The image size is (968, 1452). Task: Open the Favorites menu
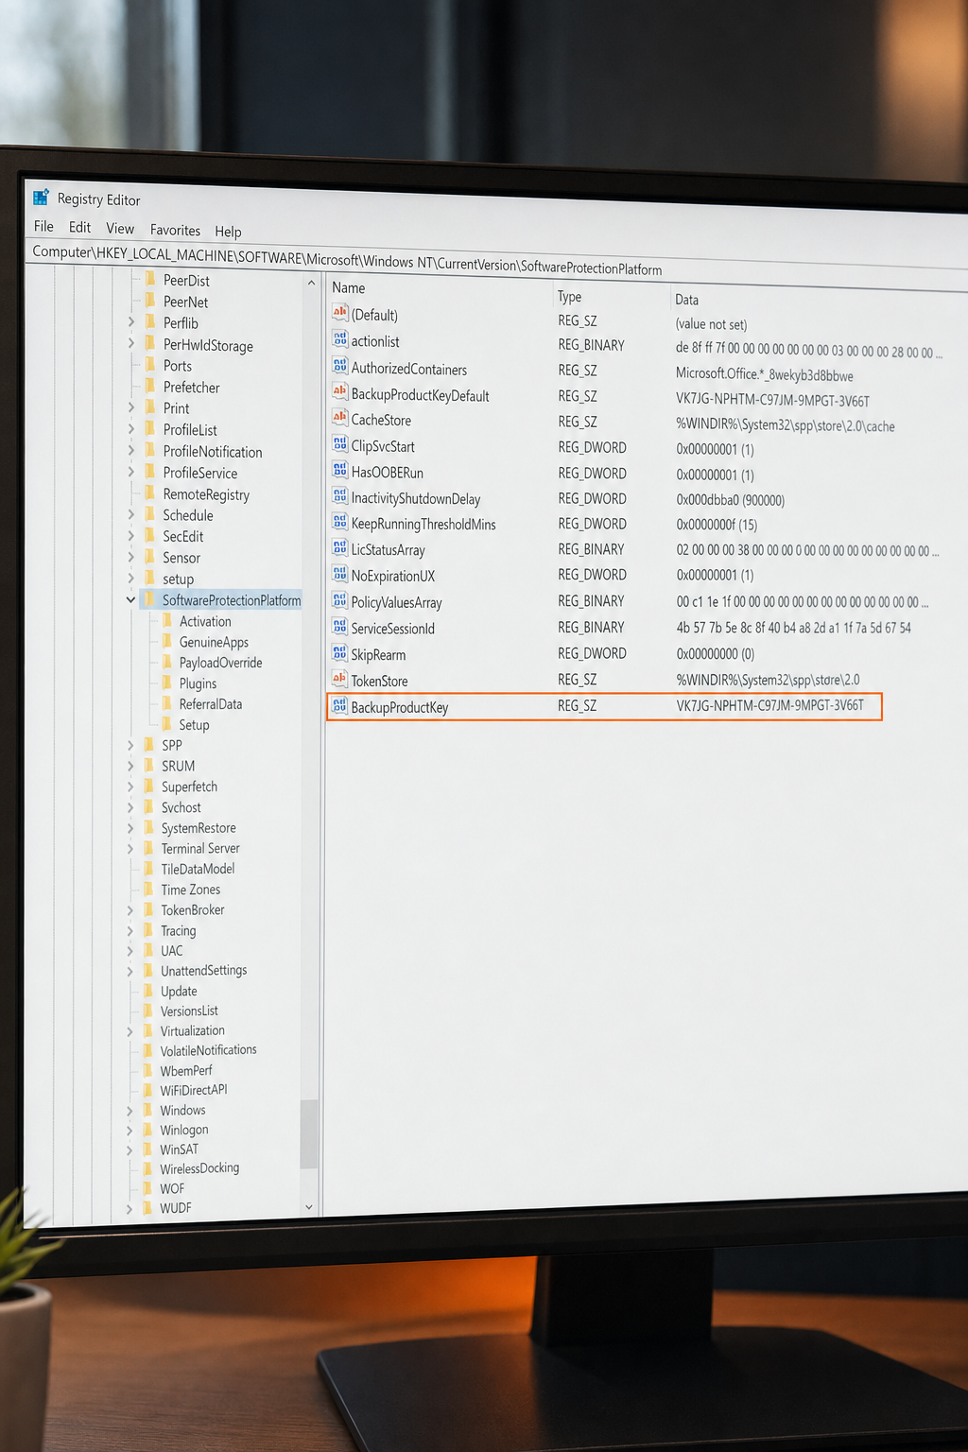pos(175,230)
